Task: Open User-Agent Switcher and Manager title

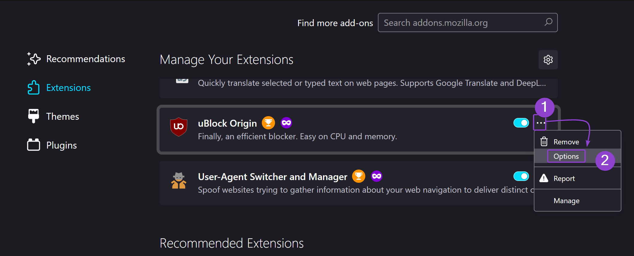Action: (273, 177)
